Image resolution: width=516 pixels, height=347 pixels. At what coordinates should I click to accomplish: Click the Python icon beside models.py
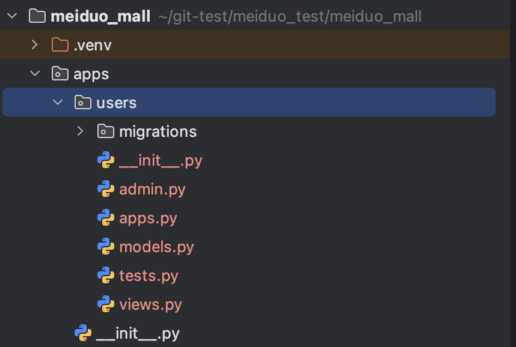(106, 247)
